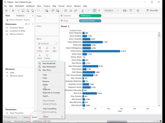The image size is (165, 123).
Task: Expand the dropdown next to the highlight pen
Action: 85,11
